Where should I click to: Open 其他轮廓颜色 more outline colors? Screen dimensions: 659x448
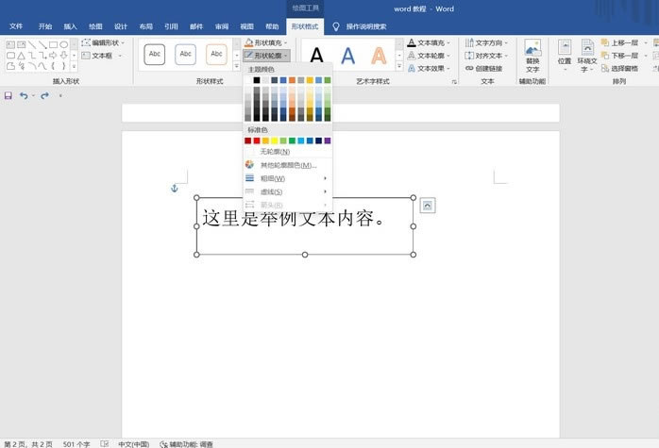pyautogui.click(x=288, y=165)
